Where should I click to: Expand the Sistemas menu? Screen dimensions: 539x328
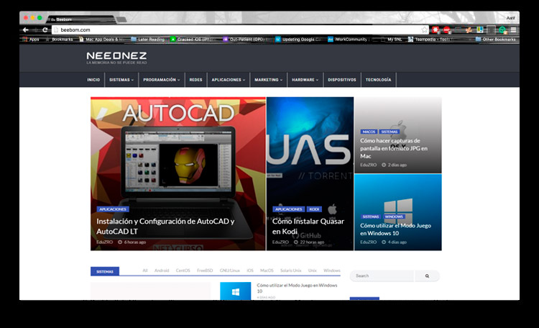121,80
